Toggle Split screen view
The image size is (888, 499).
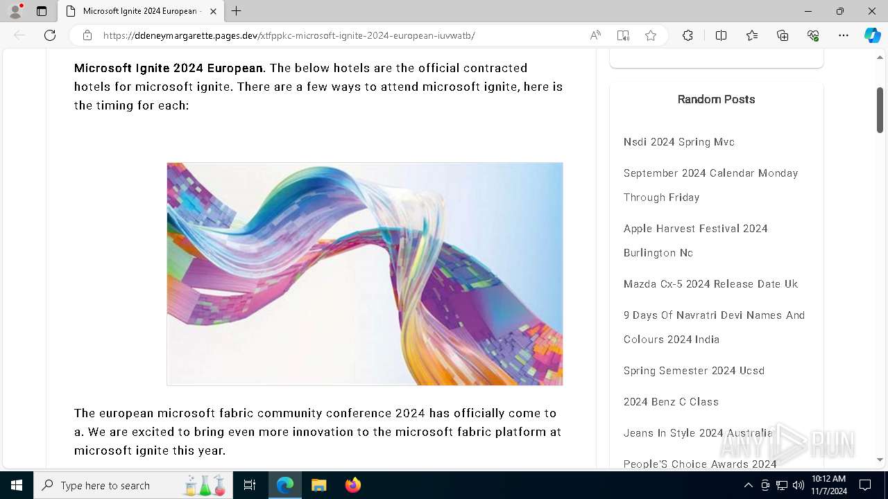(x=721, y=35)
